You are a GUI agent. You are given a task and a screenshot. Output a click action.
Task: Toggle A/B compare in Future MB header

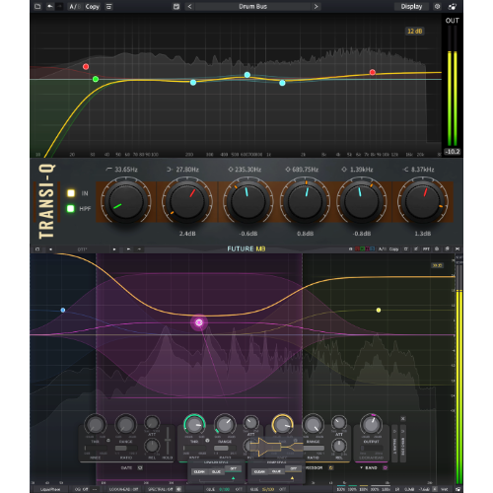382,249
